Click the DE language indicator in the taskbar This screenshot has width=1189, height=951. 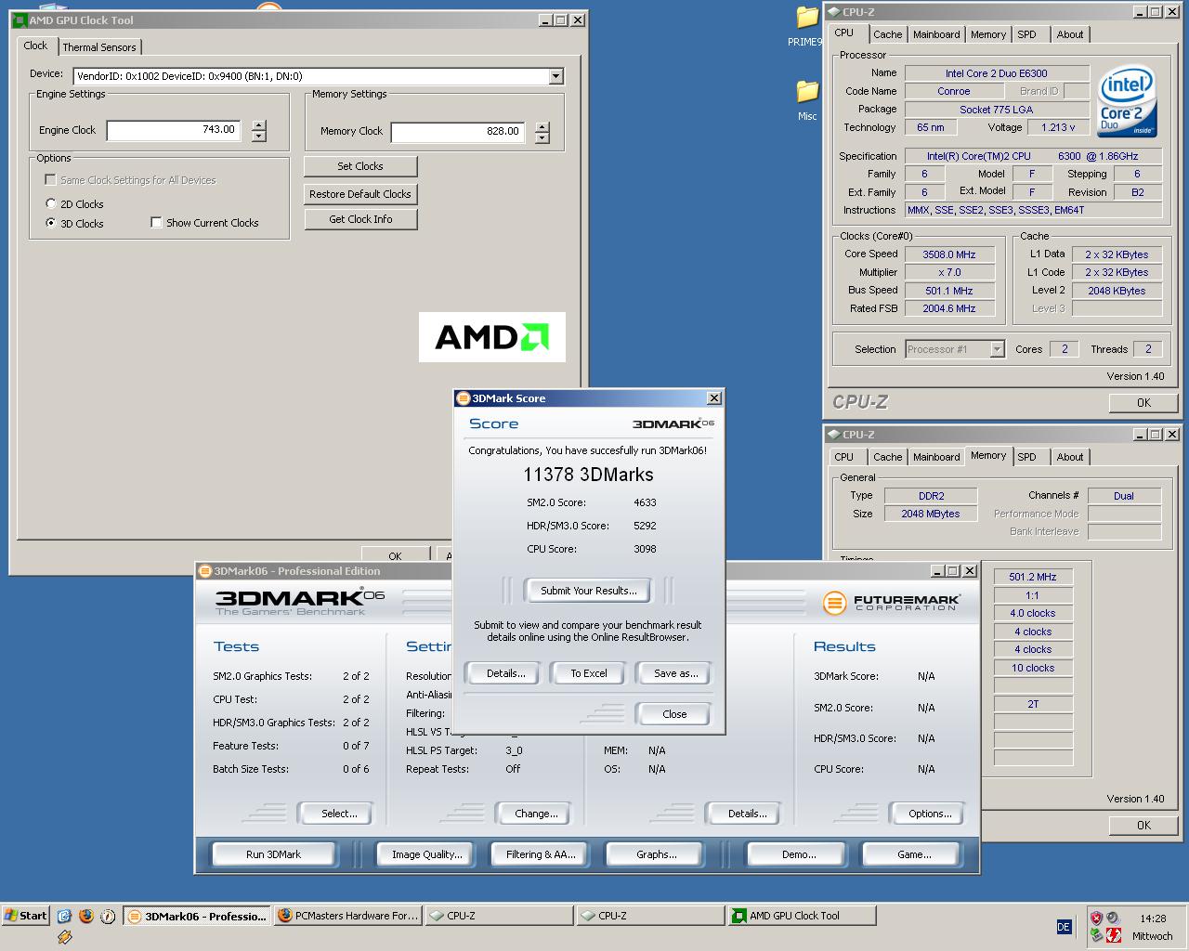point(1064,927)
